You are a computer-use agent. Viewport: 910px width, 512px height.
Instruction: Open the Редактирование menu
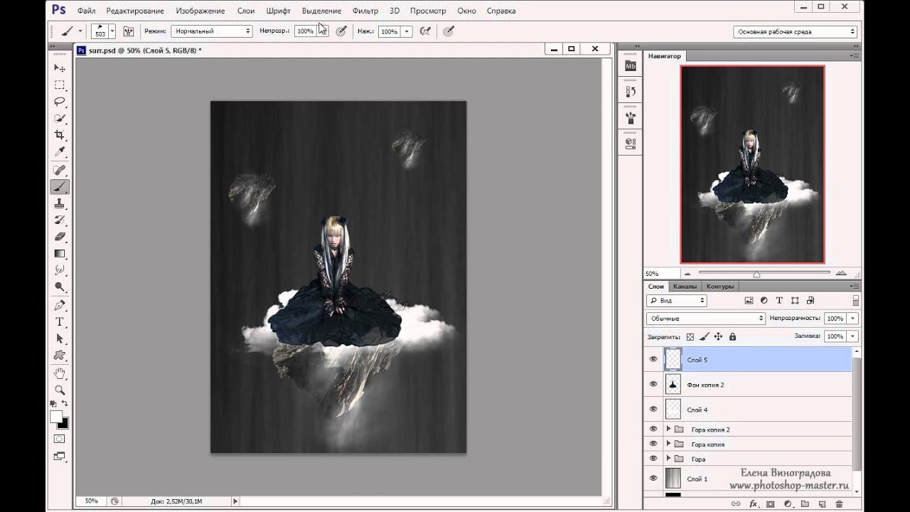(x=135, y=11)
